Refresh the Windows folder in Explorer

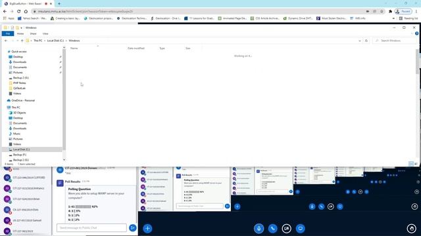tap(366, 41)
